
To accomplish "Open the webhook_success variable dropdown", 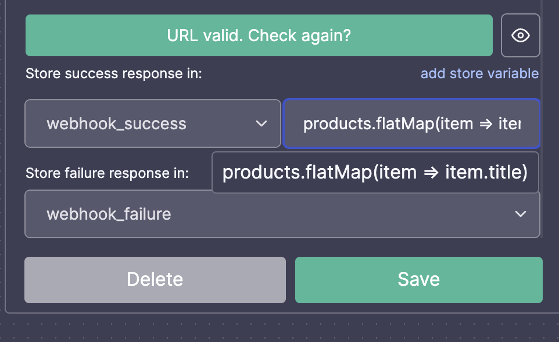I will click(x=153, y=123).
